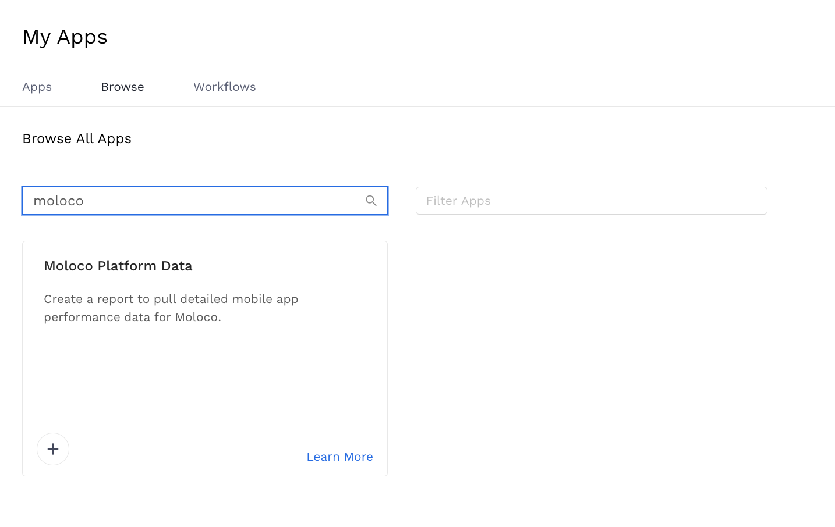The height and width of the screenshot is (527, 835).
Task: Open the Learn More link for Moloco
Action: pos(339,457)
